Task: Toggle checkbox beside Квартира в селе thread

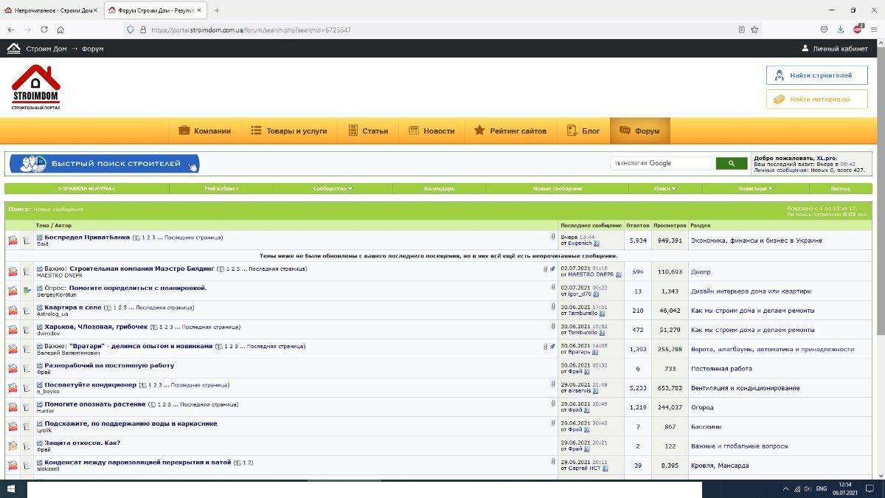Action: pyautogui.click(x=40, y=307)
